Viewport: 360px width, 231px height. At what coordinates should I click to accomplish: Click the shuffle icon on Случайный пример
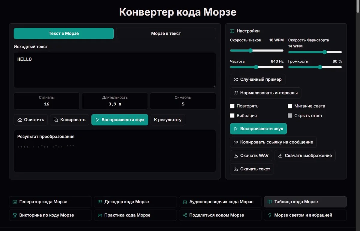click(x=236, y=79)
